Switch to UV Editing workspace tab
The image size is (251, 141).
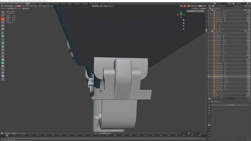point(47,4)
